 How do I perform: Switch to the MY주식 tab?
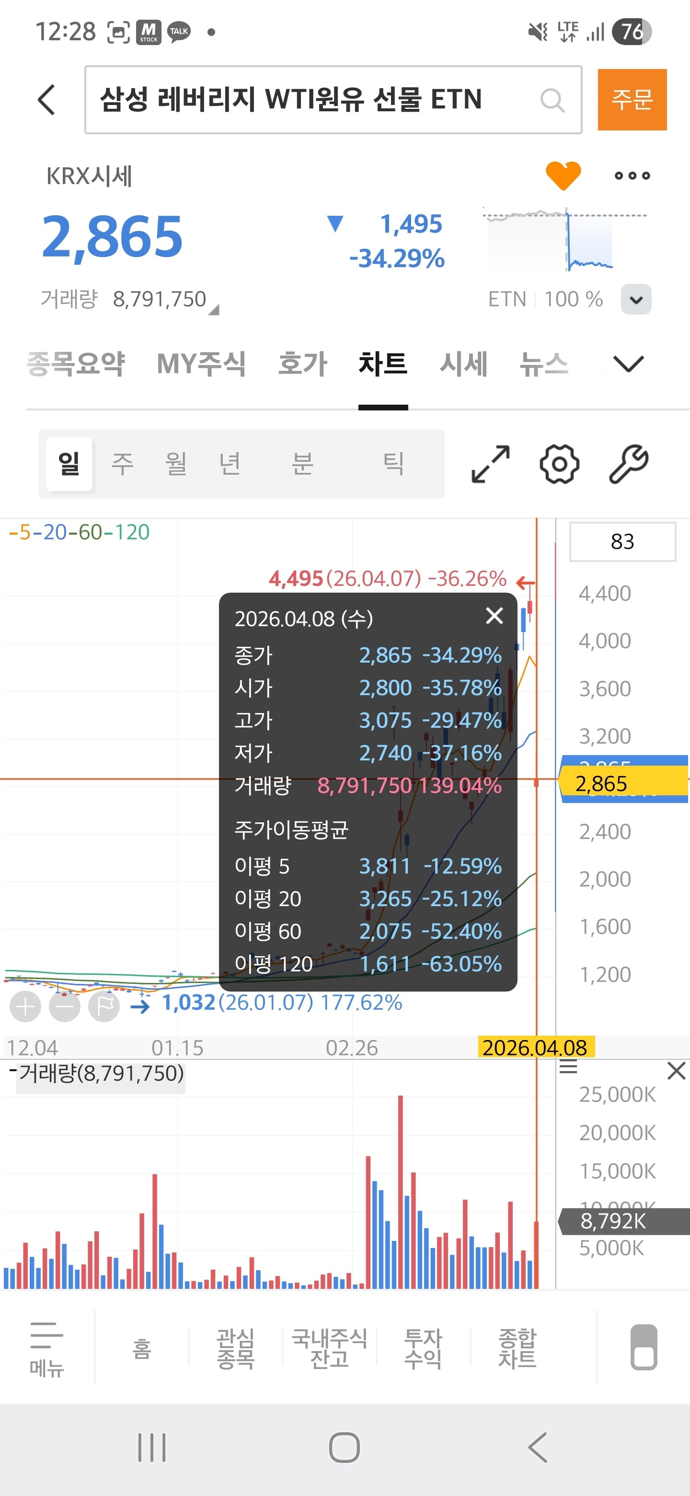[x=201, y=364]
